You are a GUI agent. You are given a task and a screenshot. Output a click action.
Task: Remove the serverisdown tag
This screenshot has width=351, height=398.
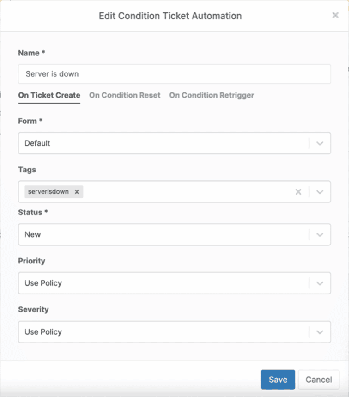(x=77, y=192)
